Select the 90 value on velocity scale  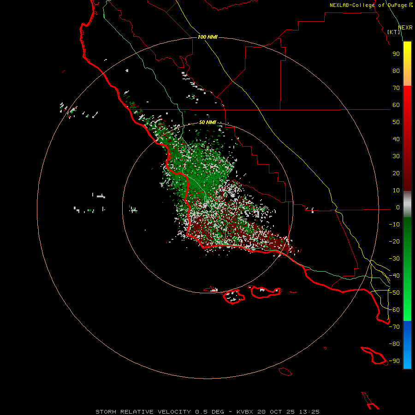[396, 54]
